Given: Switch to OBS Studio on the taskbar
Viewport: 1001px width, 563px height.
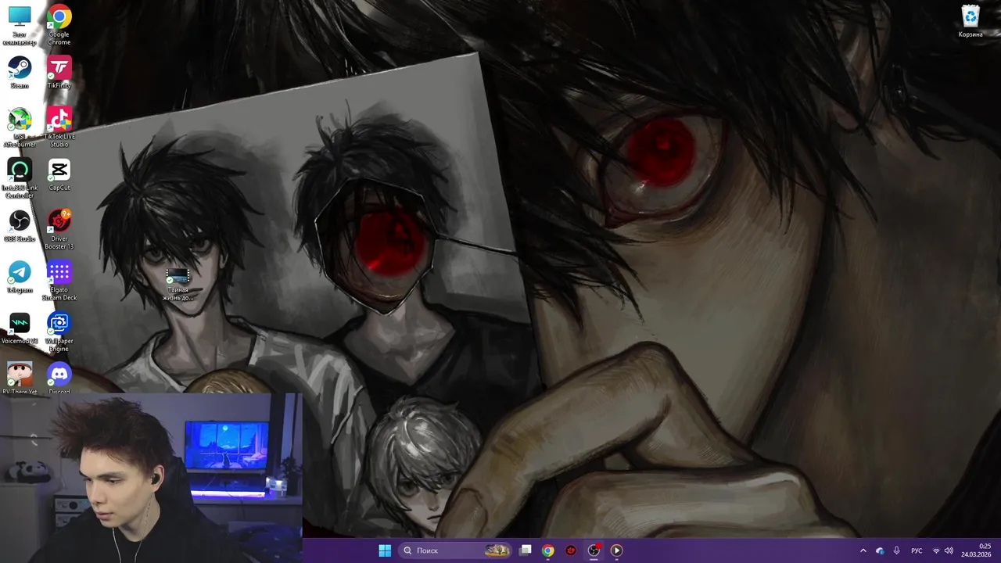Looking at the screenshot, I should (594, 550).
